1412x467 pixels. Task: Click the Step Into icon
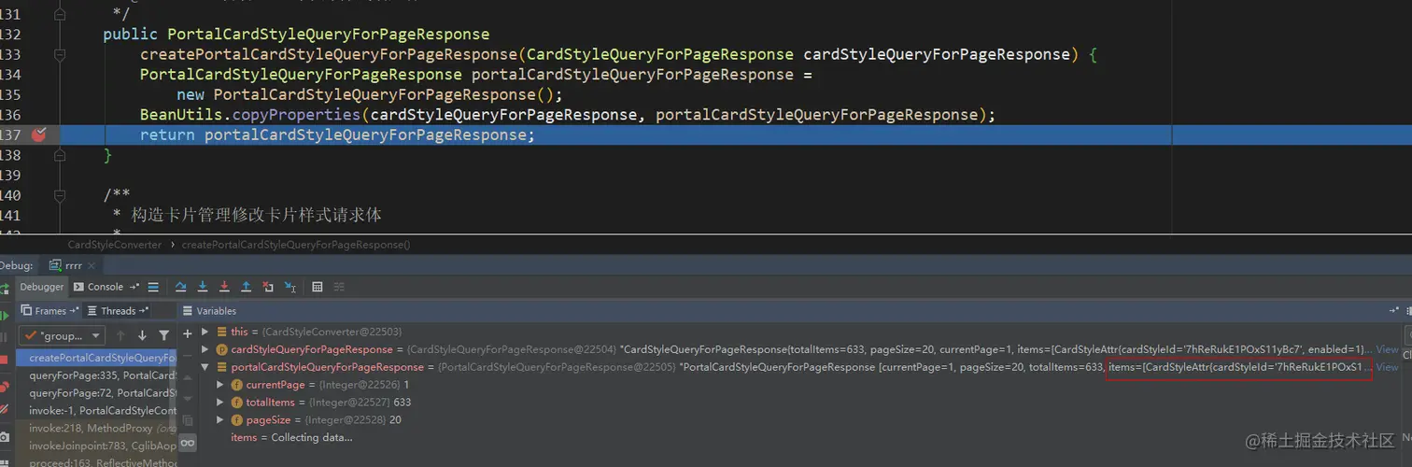pyautogui.click(x=203, y=287)
